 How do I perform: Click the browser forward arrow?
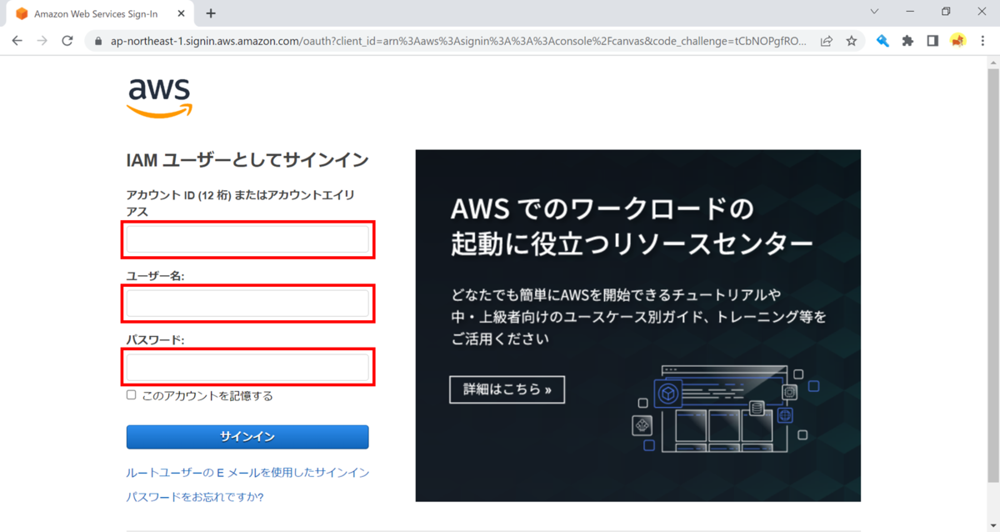pos(42,40)
